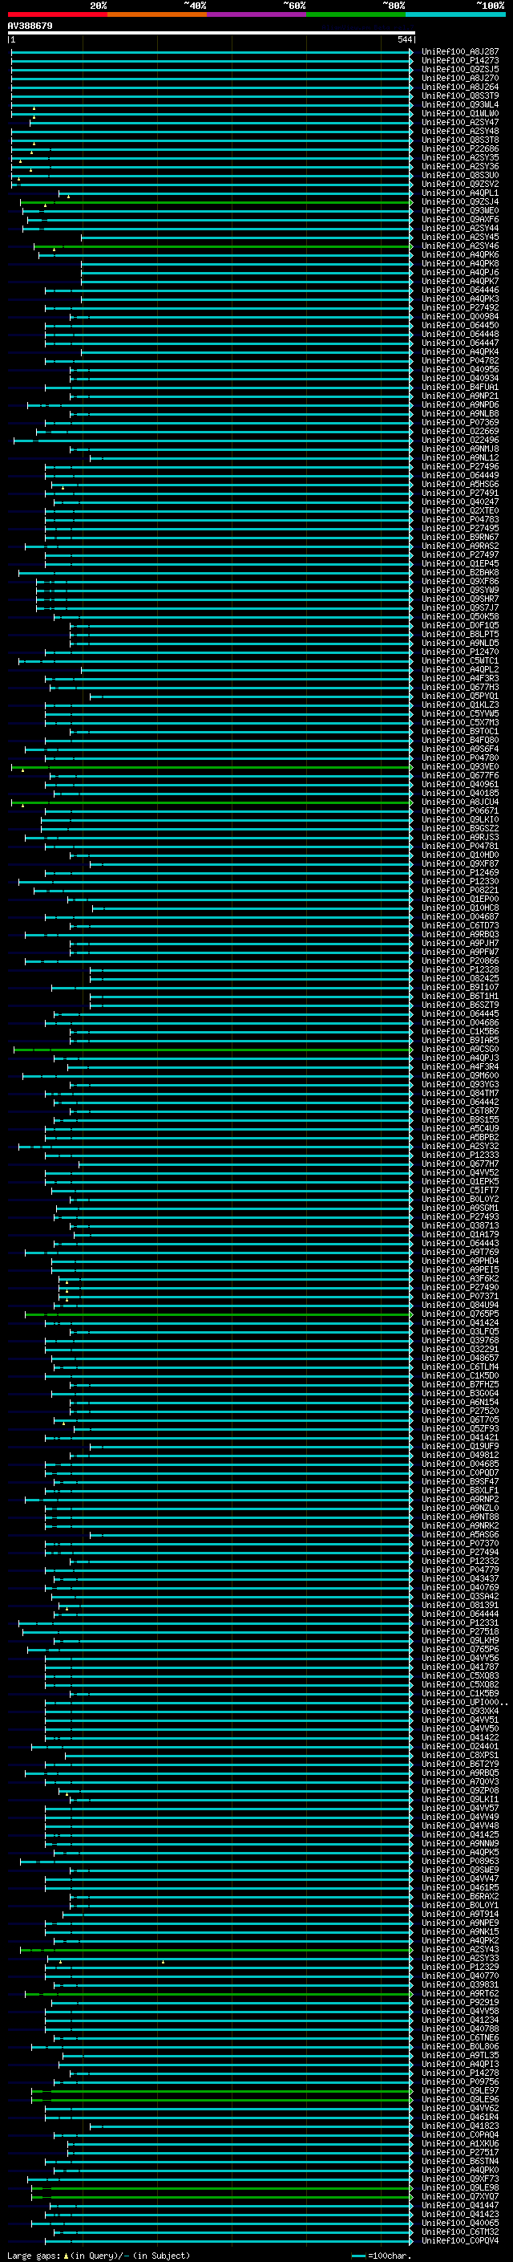The height and width of the screenshot is (2262, 513).
Task: Select the UniRef100_A5HSG6 hit label
Action: [x=460, y=484]
